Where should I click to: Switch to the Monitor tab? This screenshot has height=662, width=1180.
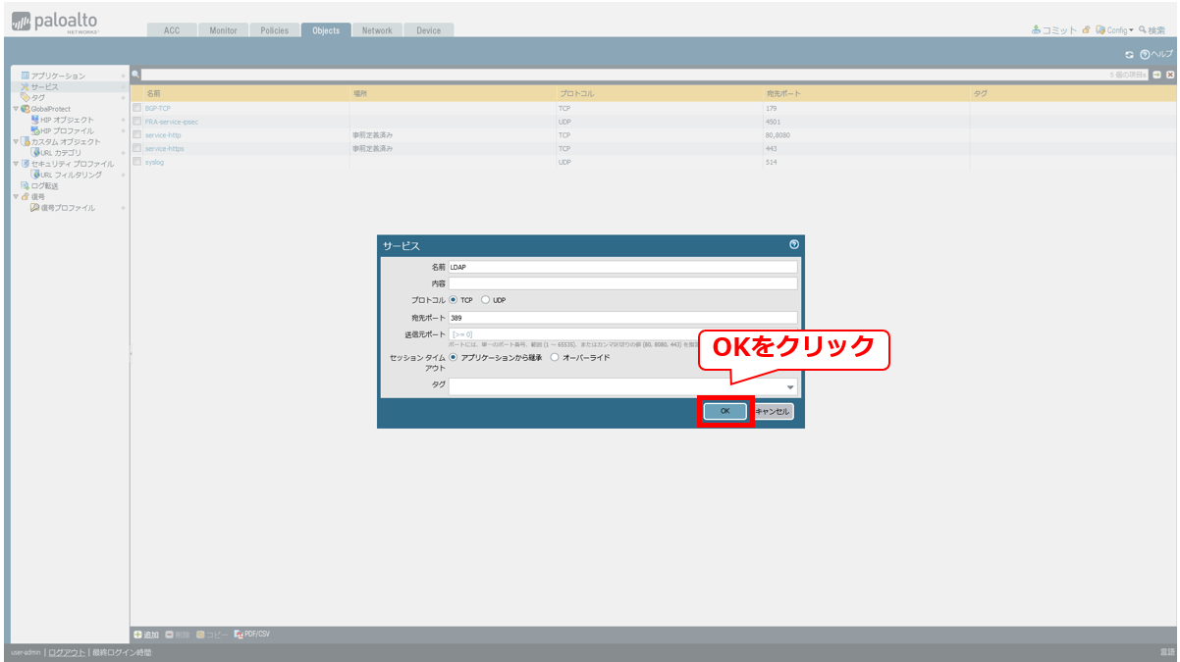pos(223,30)
